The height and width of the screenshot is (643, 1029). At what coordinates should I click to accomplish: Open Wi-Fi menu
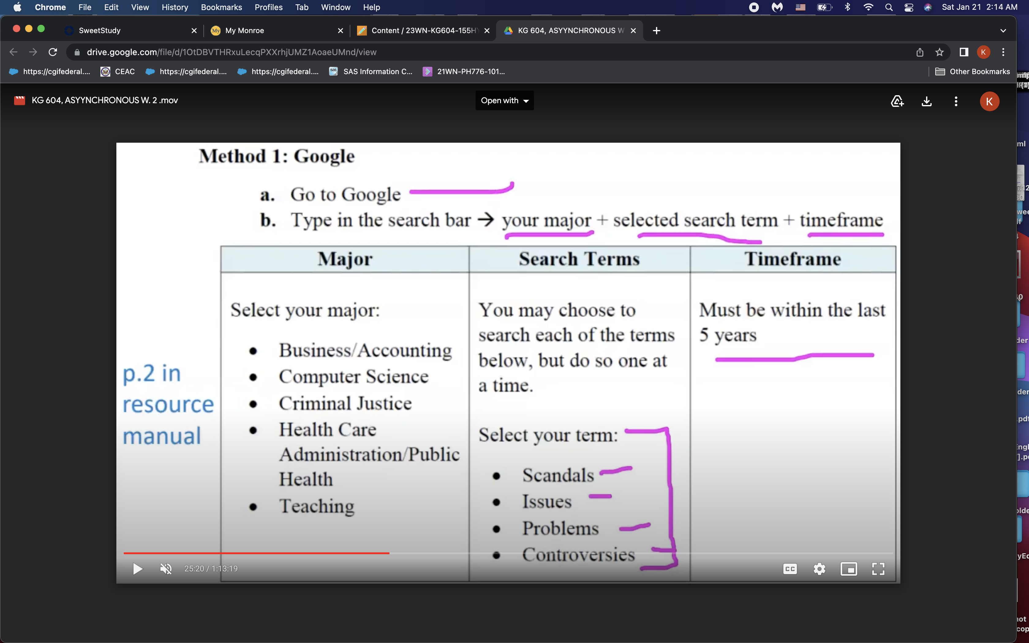(x=868, y=7)
